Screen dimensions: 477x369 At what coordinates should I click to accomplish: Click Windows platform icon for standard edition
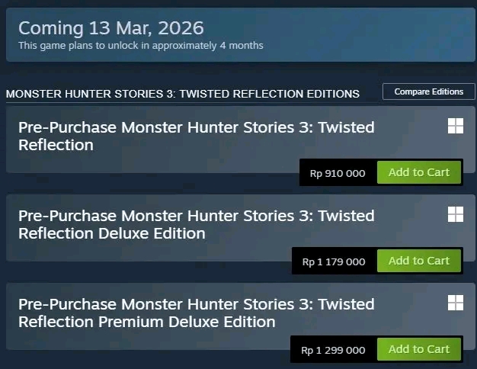click(x=456, y=127)
